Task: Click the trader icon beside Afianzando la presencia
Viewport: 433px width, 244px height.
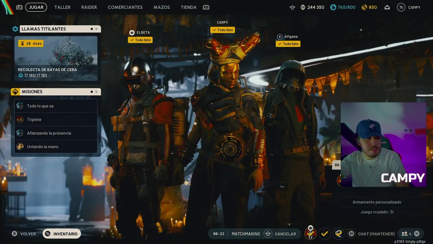Action: click(x=20, y=133)
